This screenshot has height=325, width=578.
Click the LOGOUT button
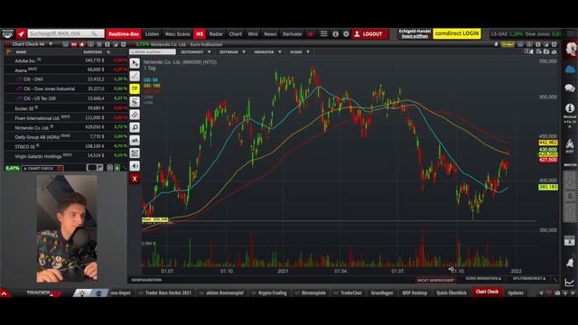pyautogui.click(x=369, y=34)
